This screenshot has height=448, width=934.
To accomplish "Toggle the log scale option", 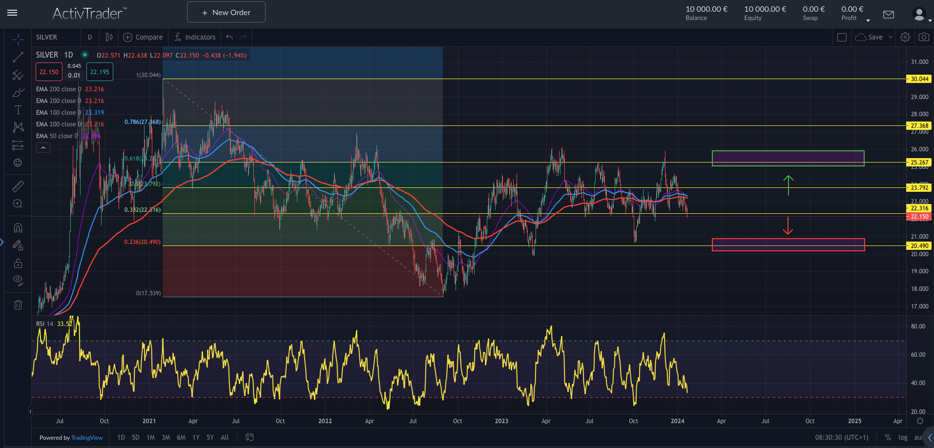I will (x=903, y=437).
